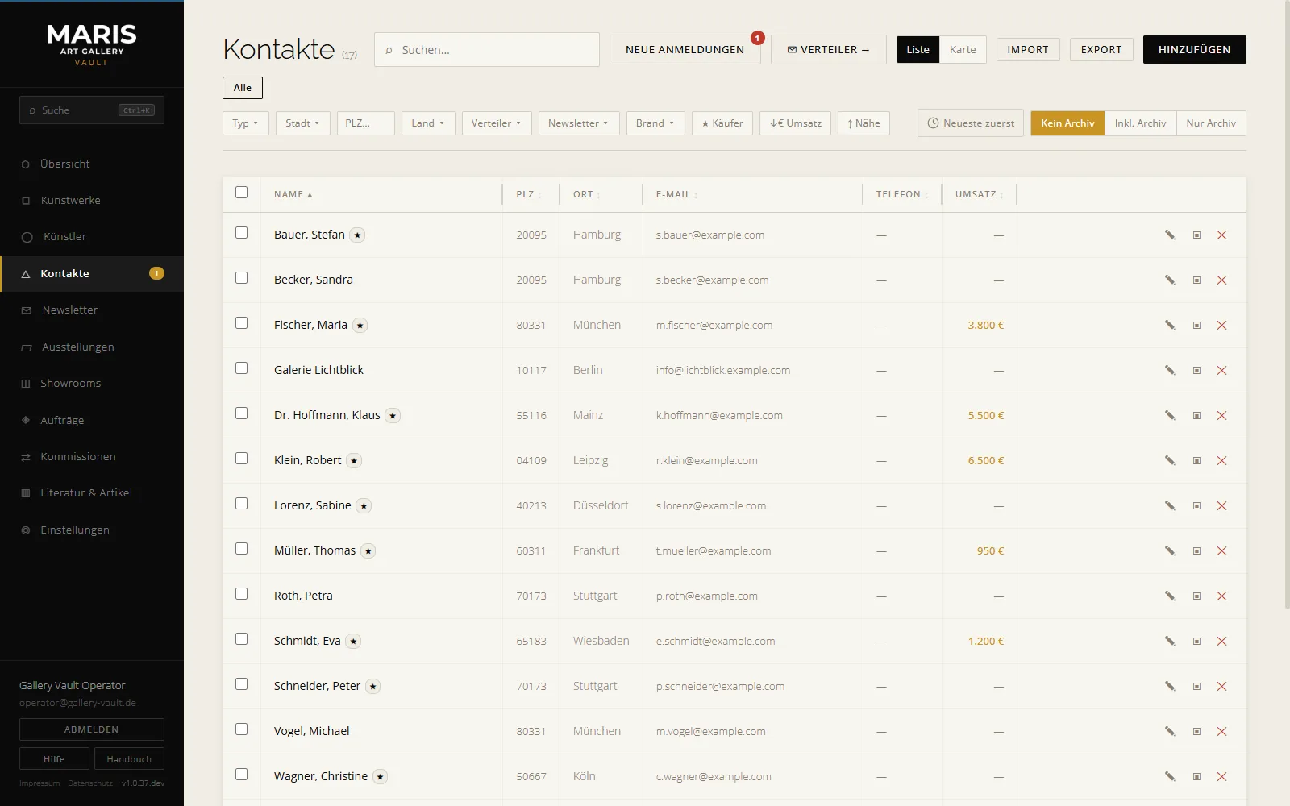Select the Roth, Petra checkbox
The image size is (1290, 806).
(x=242, y=594)
